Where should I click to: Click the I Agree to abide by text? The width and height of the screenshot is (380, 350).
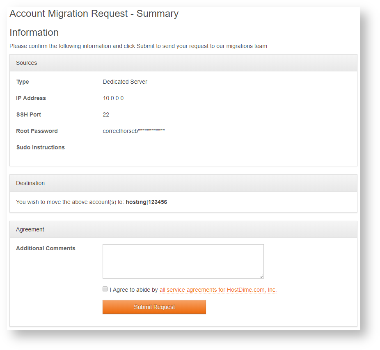(x=133, y=290)
